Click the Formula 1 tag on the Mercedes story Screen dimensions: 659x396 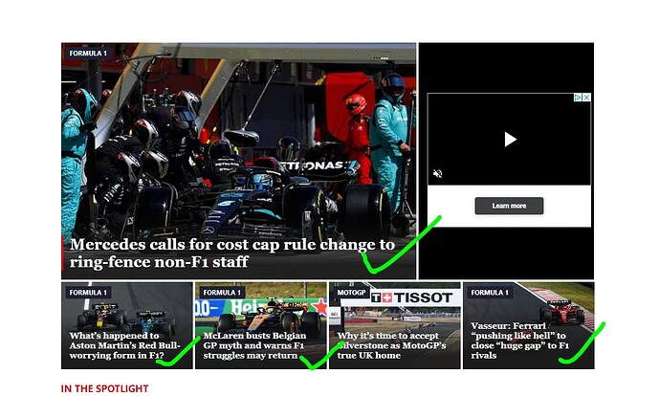(x=88, y=54)
